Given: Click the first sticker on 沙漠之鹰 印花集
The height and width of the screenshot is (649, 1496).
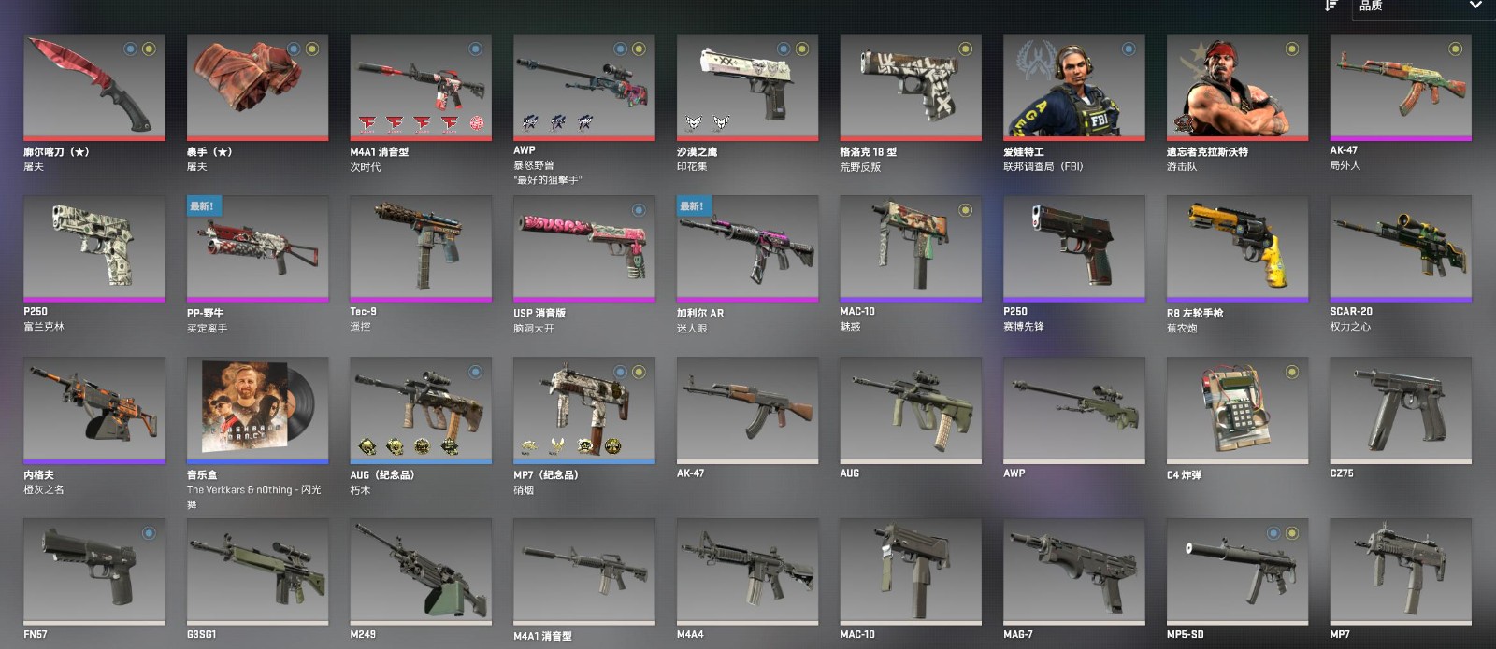Looking at the screenshot, I should click(x=694, y=122).
